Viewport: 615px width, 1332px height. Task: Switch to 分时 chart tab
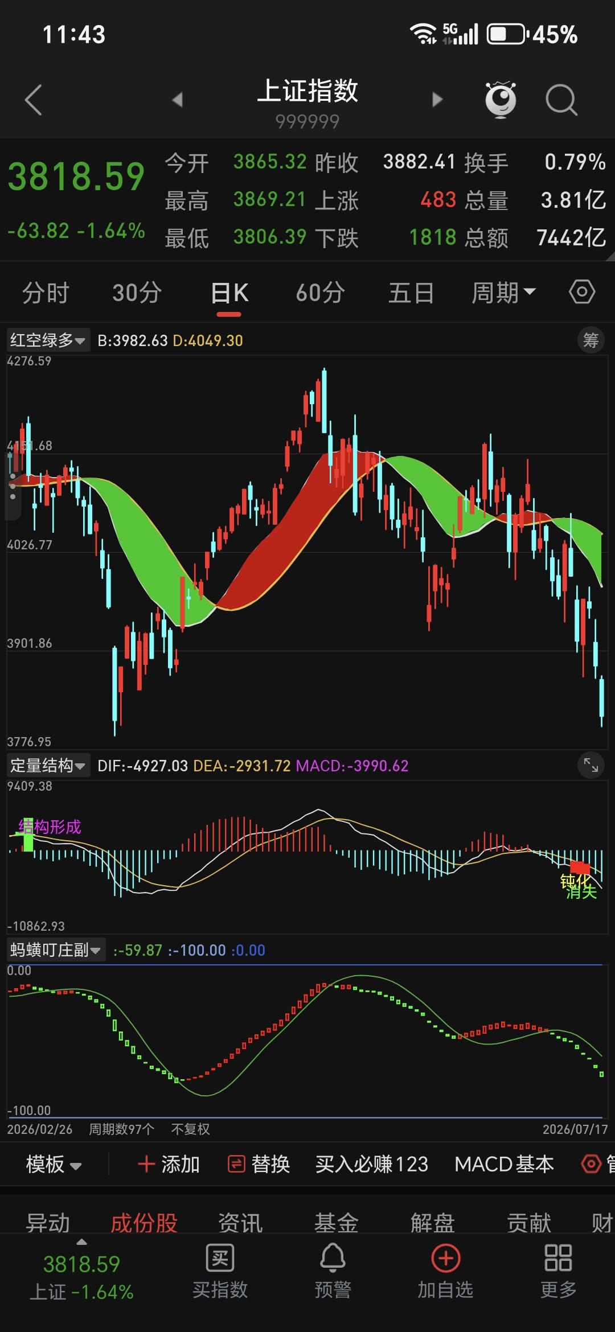46,293
